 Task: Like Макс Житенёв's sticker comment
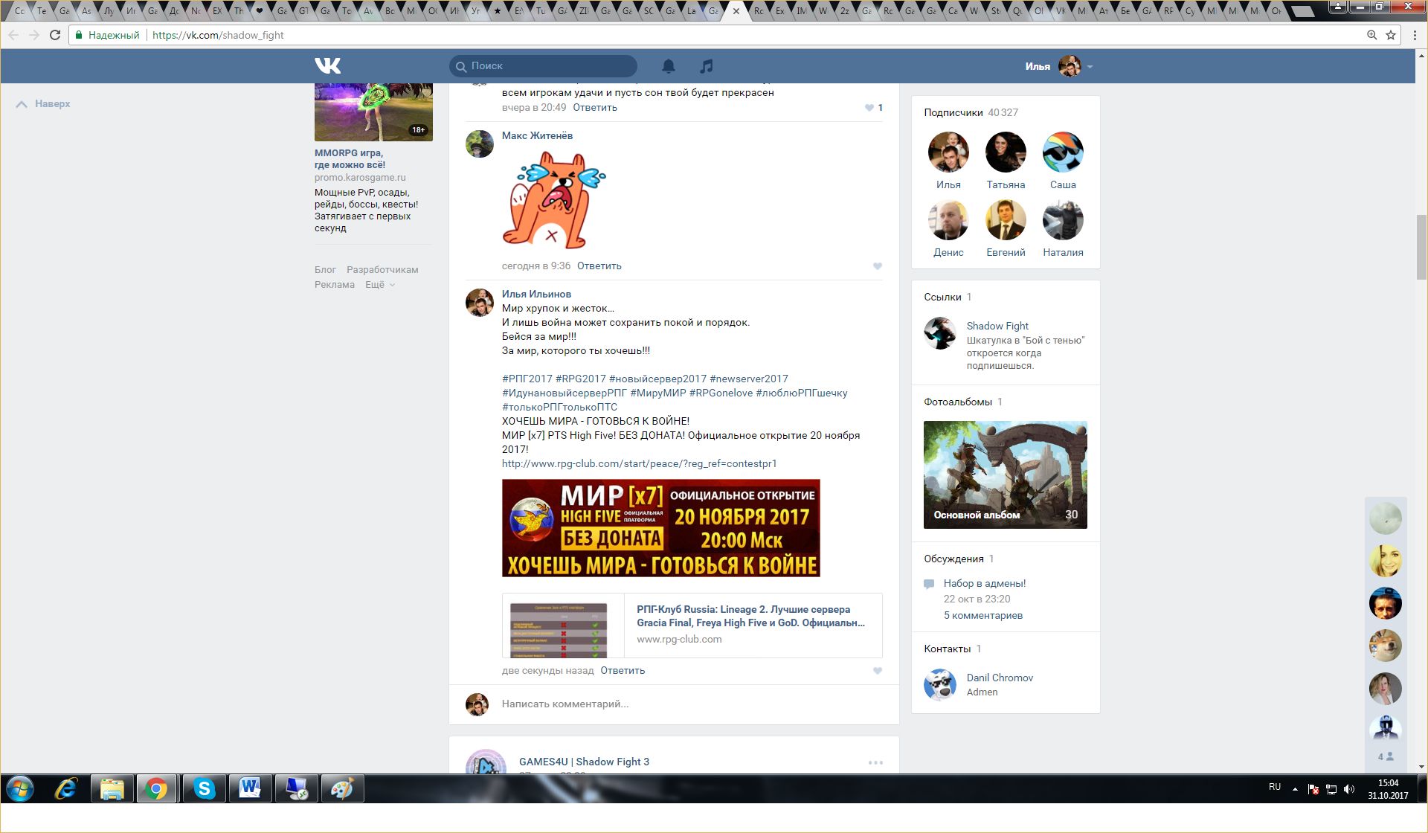[x=878, y=266]
